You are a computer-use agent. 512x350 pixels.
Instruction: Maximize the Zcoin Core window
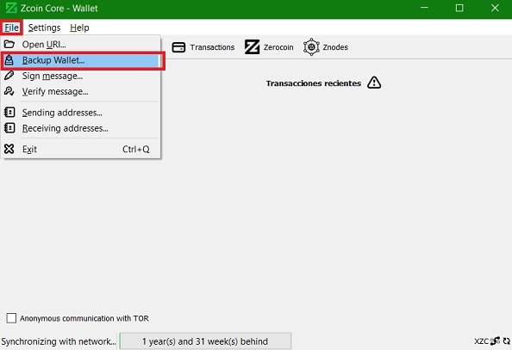(x=459, y=8)
